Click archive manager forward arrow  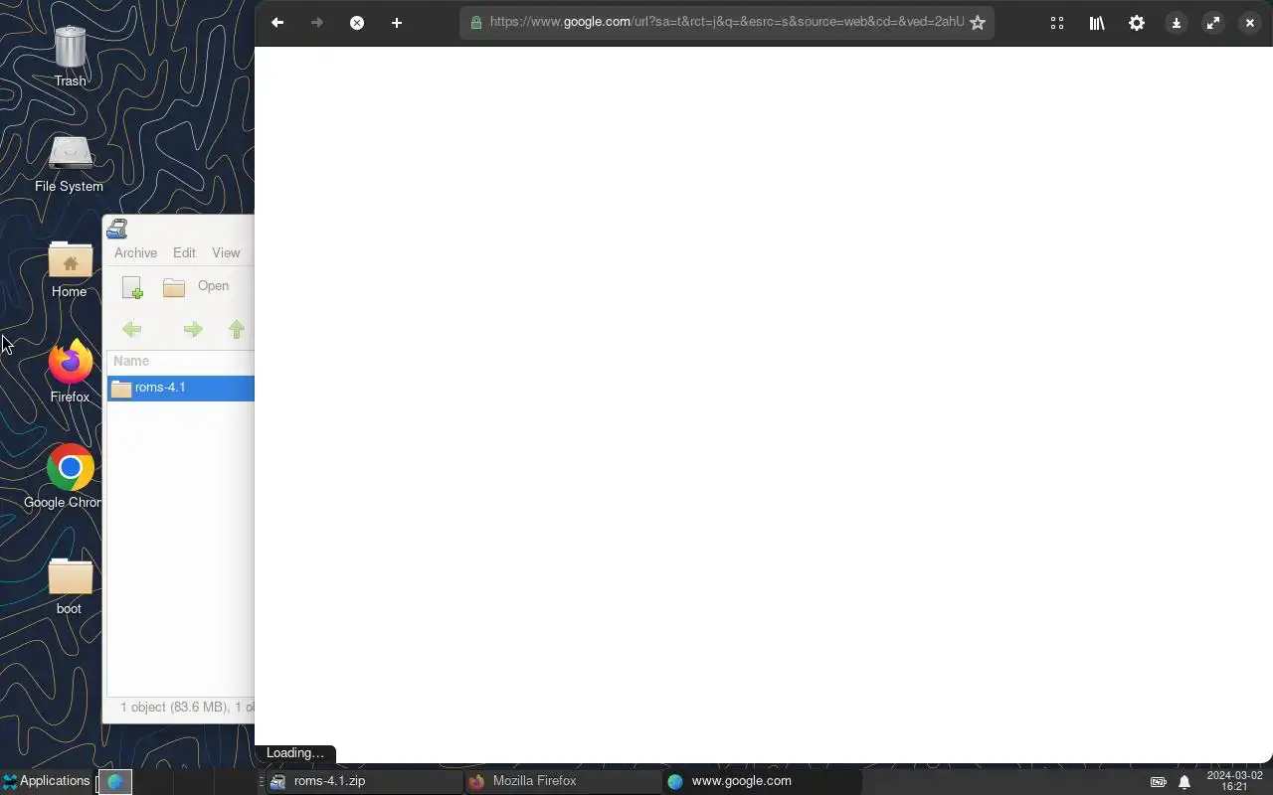pyautogui.click(x=193, y=329)
